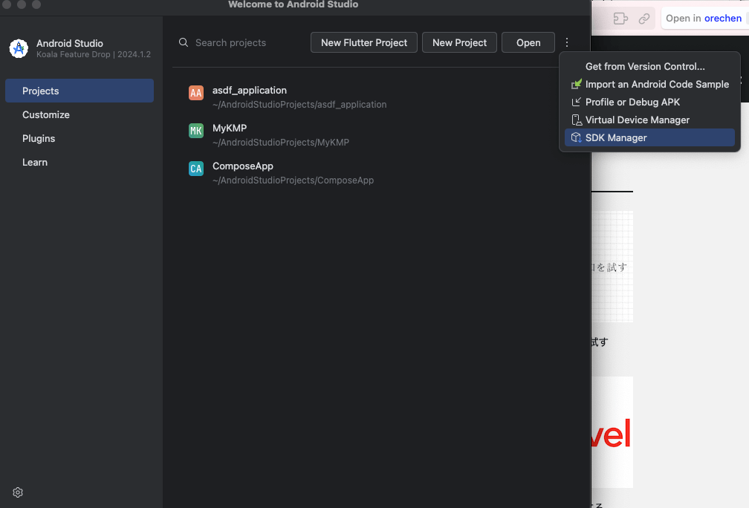Click the ~/AndroidStudioProjects/MyKMP path text
The width and height of the screenshot is (749, 508).
(x=281, y=143)
